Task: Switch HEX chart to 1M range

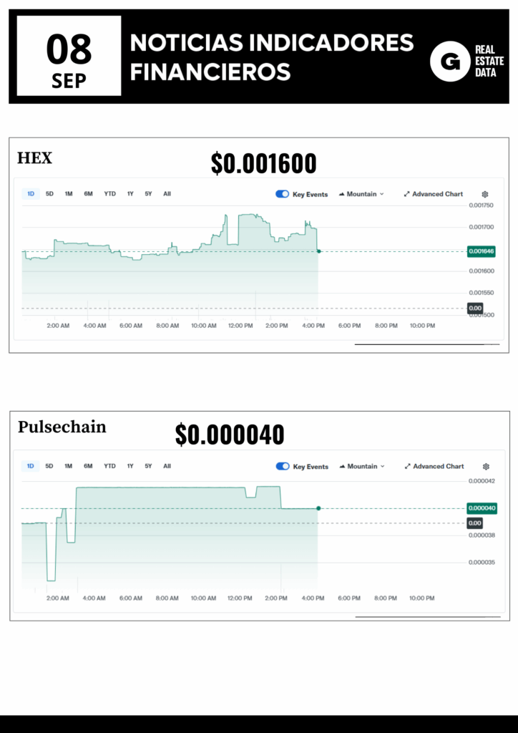Action: coord(69,194)
